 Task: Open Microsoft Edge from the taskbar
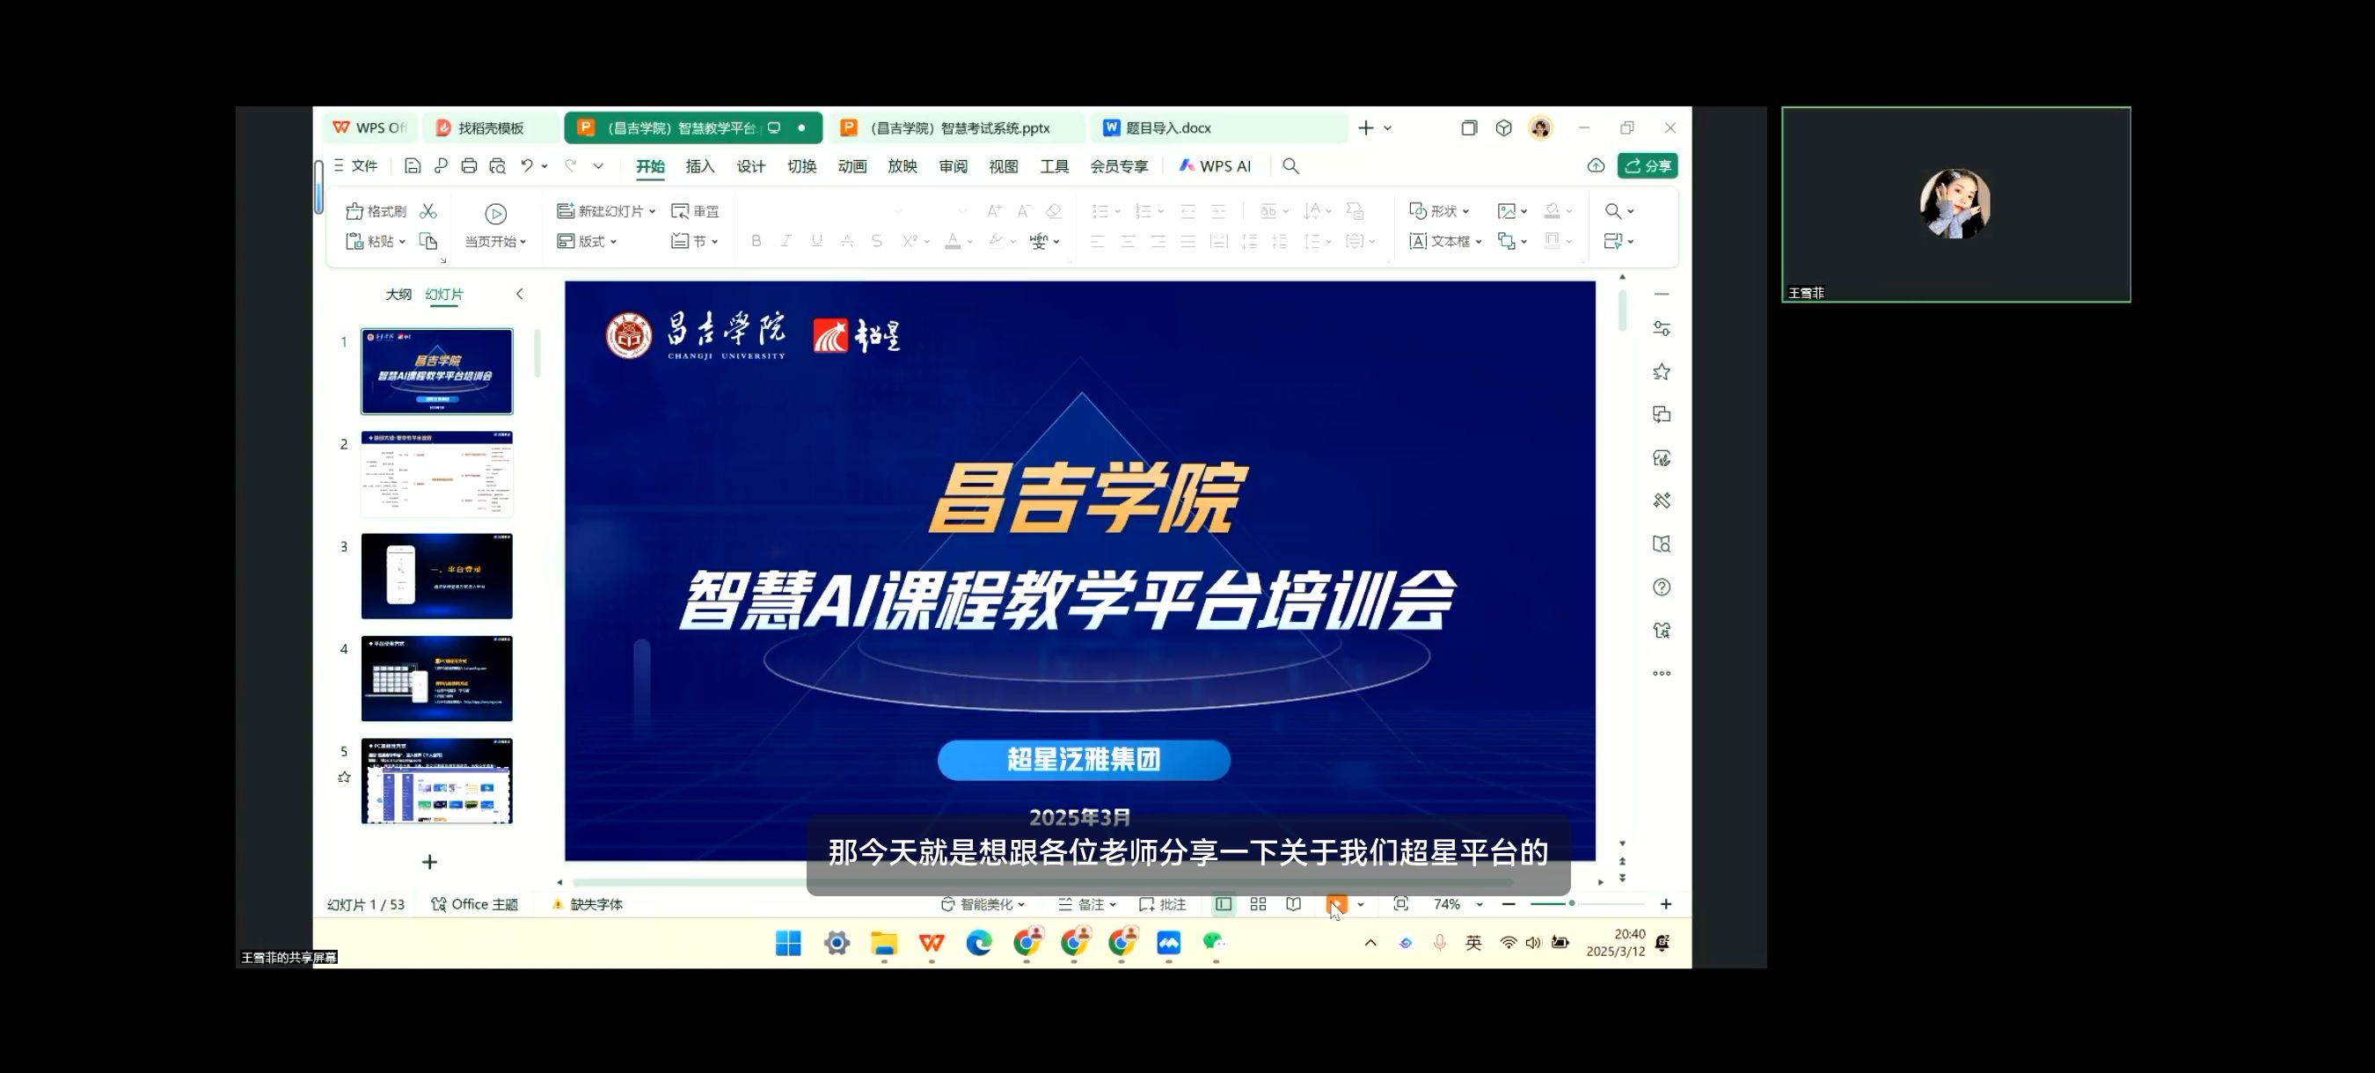(x=978, y=942)
